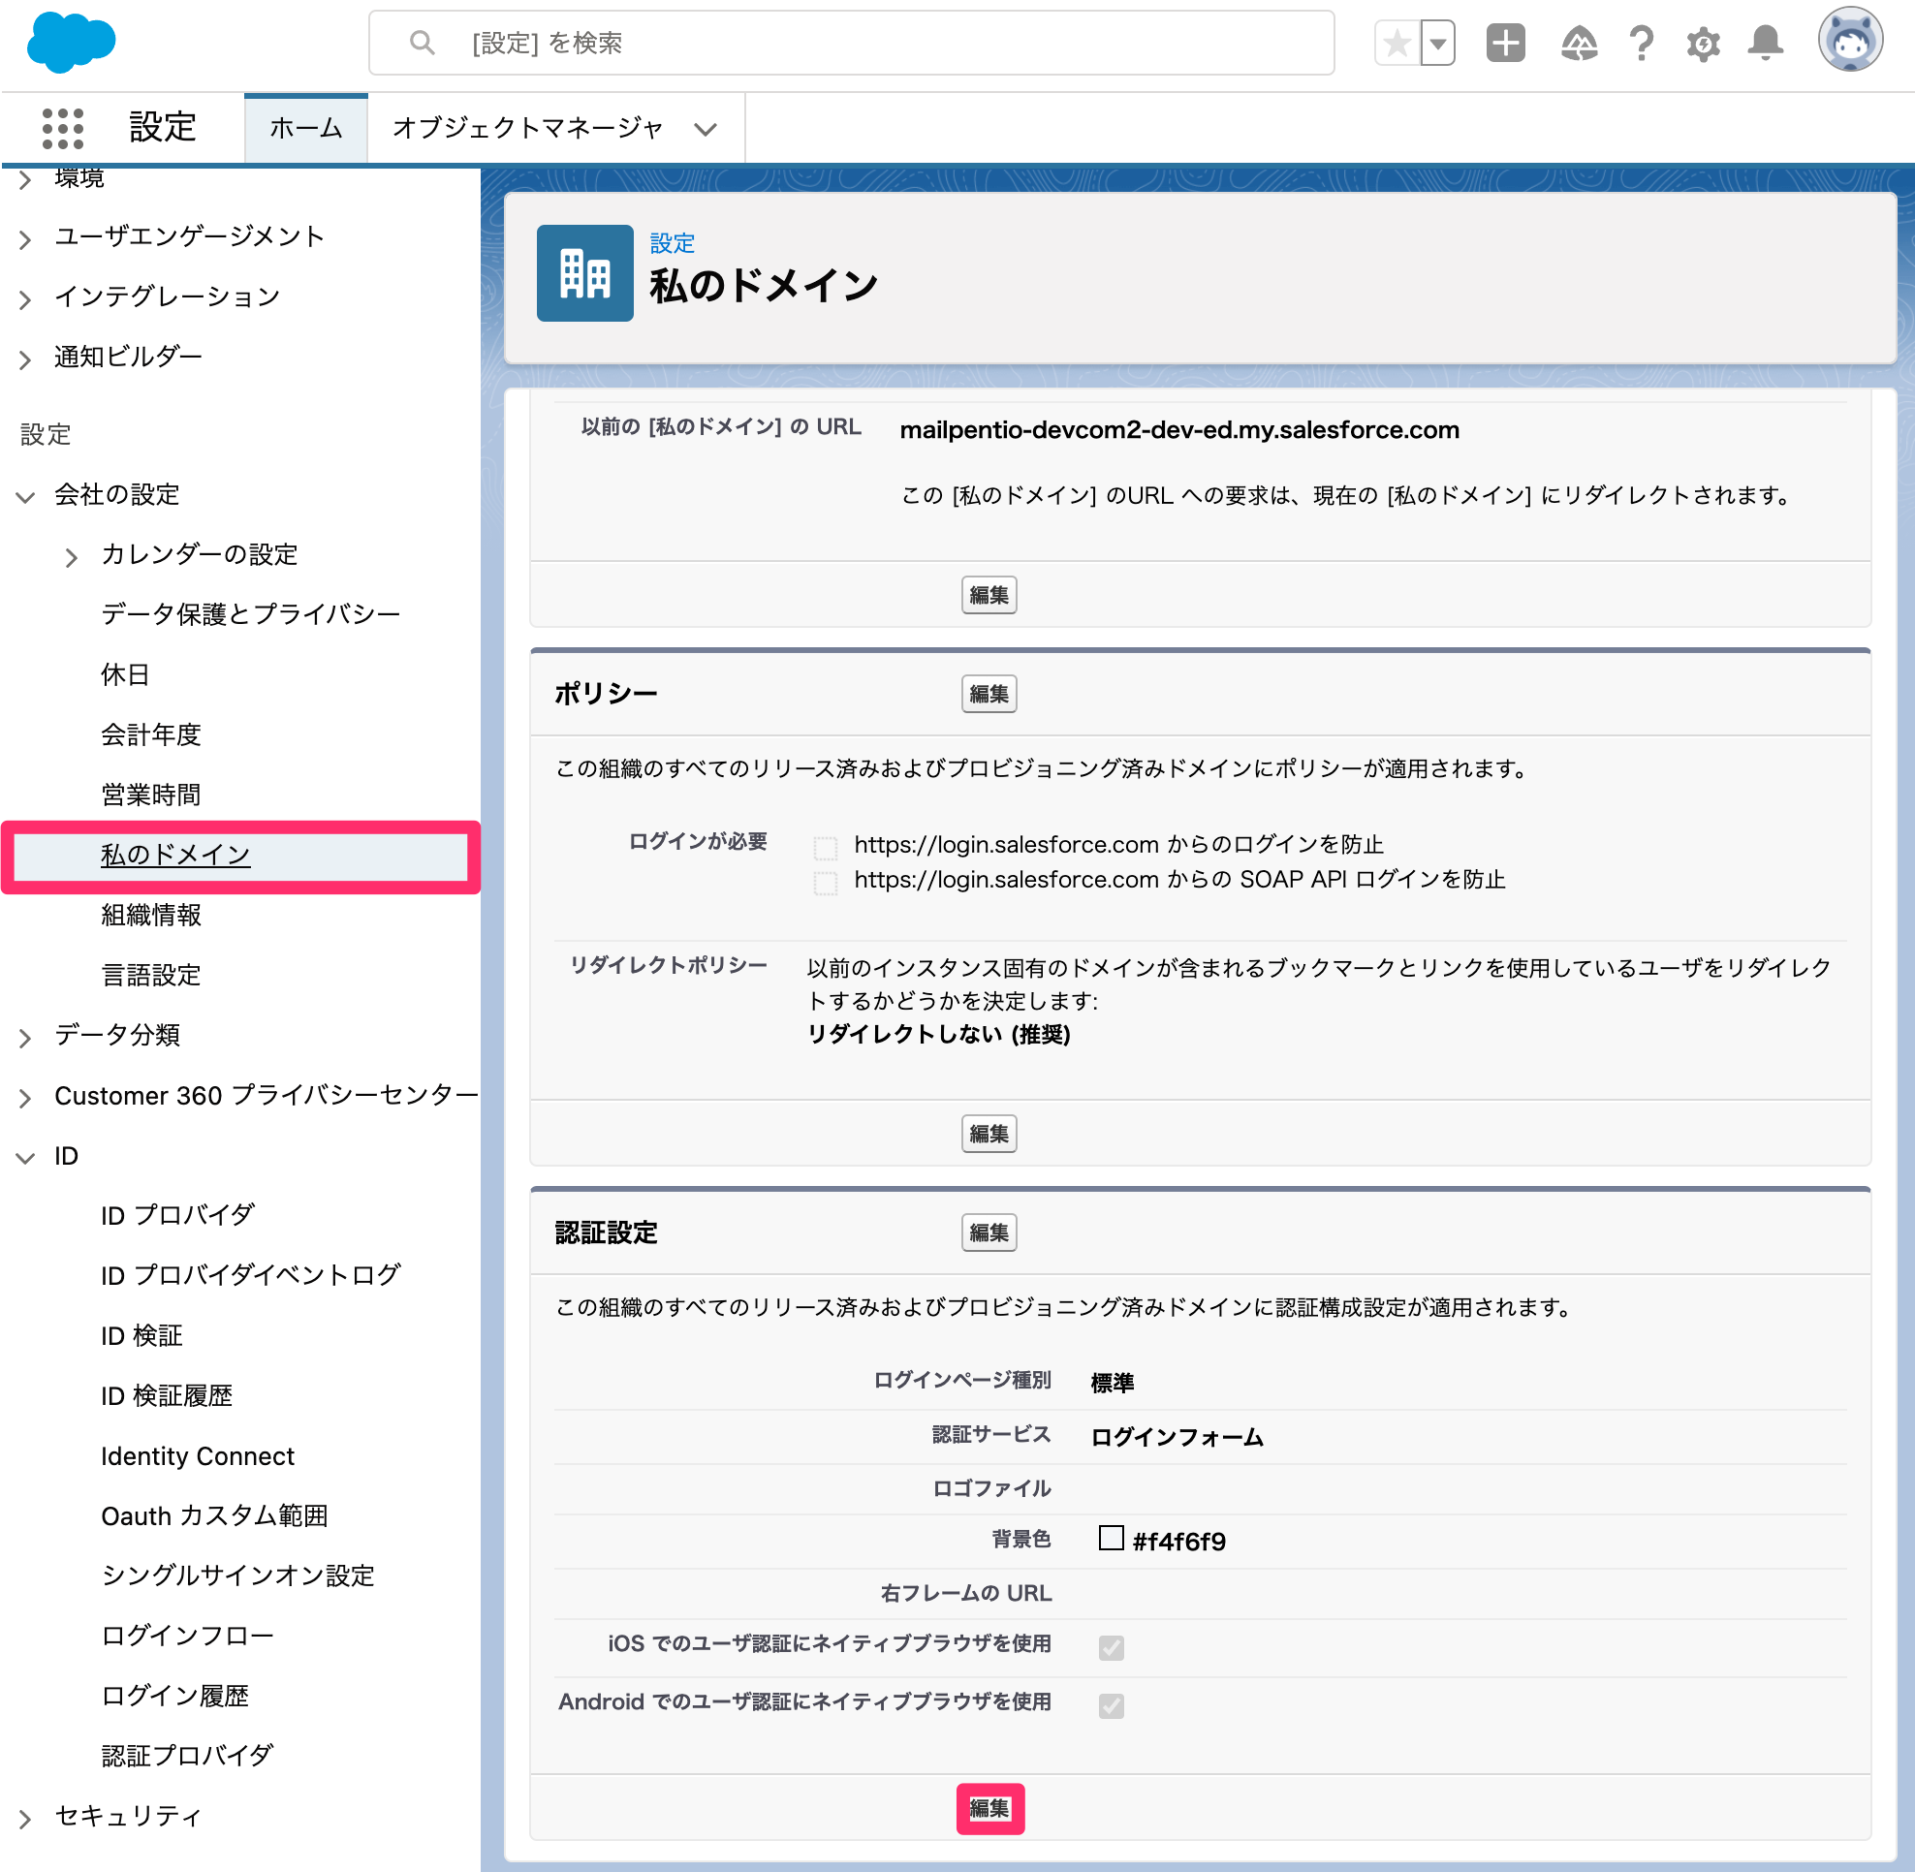Open the Trailhead guidance icon
1915x1872 pixels.
coord(1579,44)
